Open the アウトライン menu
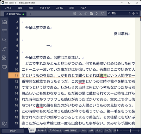The width and height of the screenshot is (141, 134). (x=45, y=8)
